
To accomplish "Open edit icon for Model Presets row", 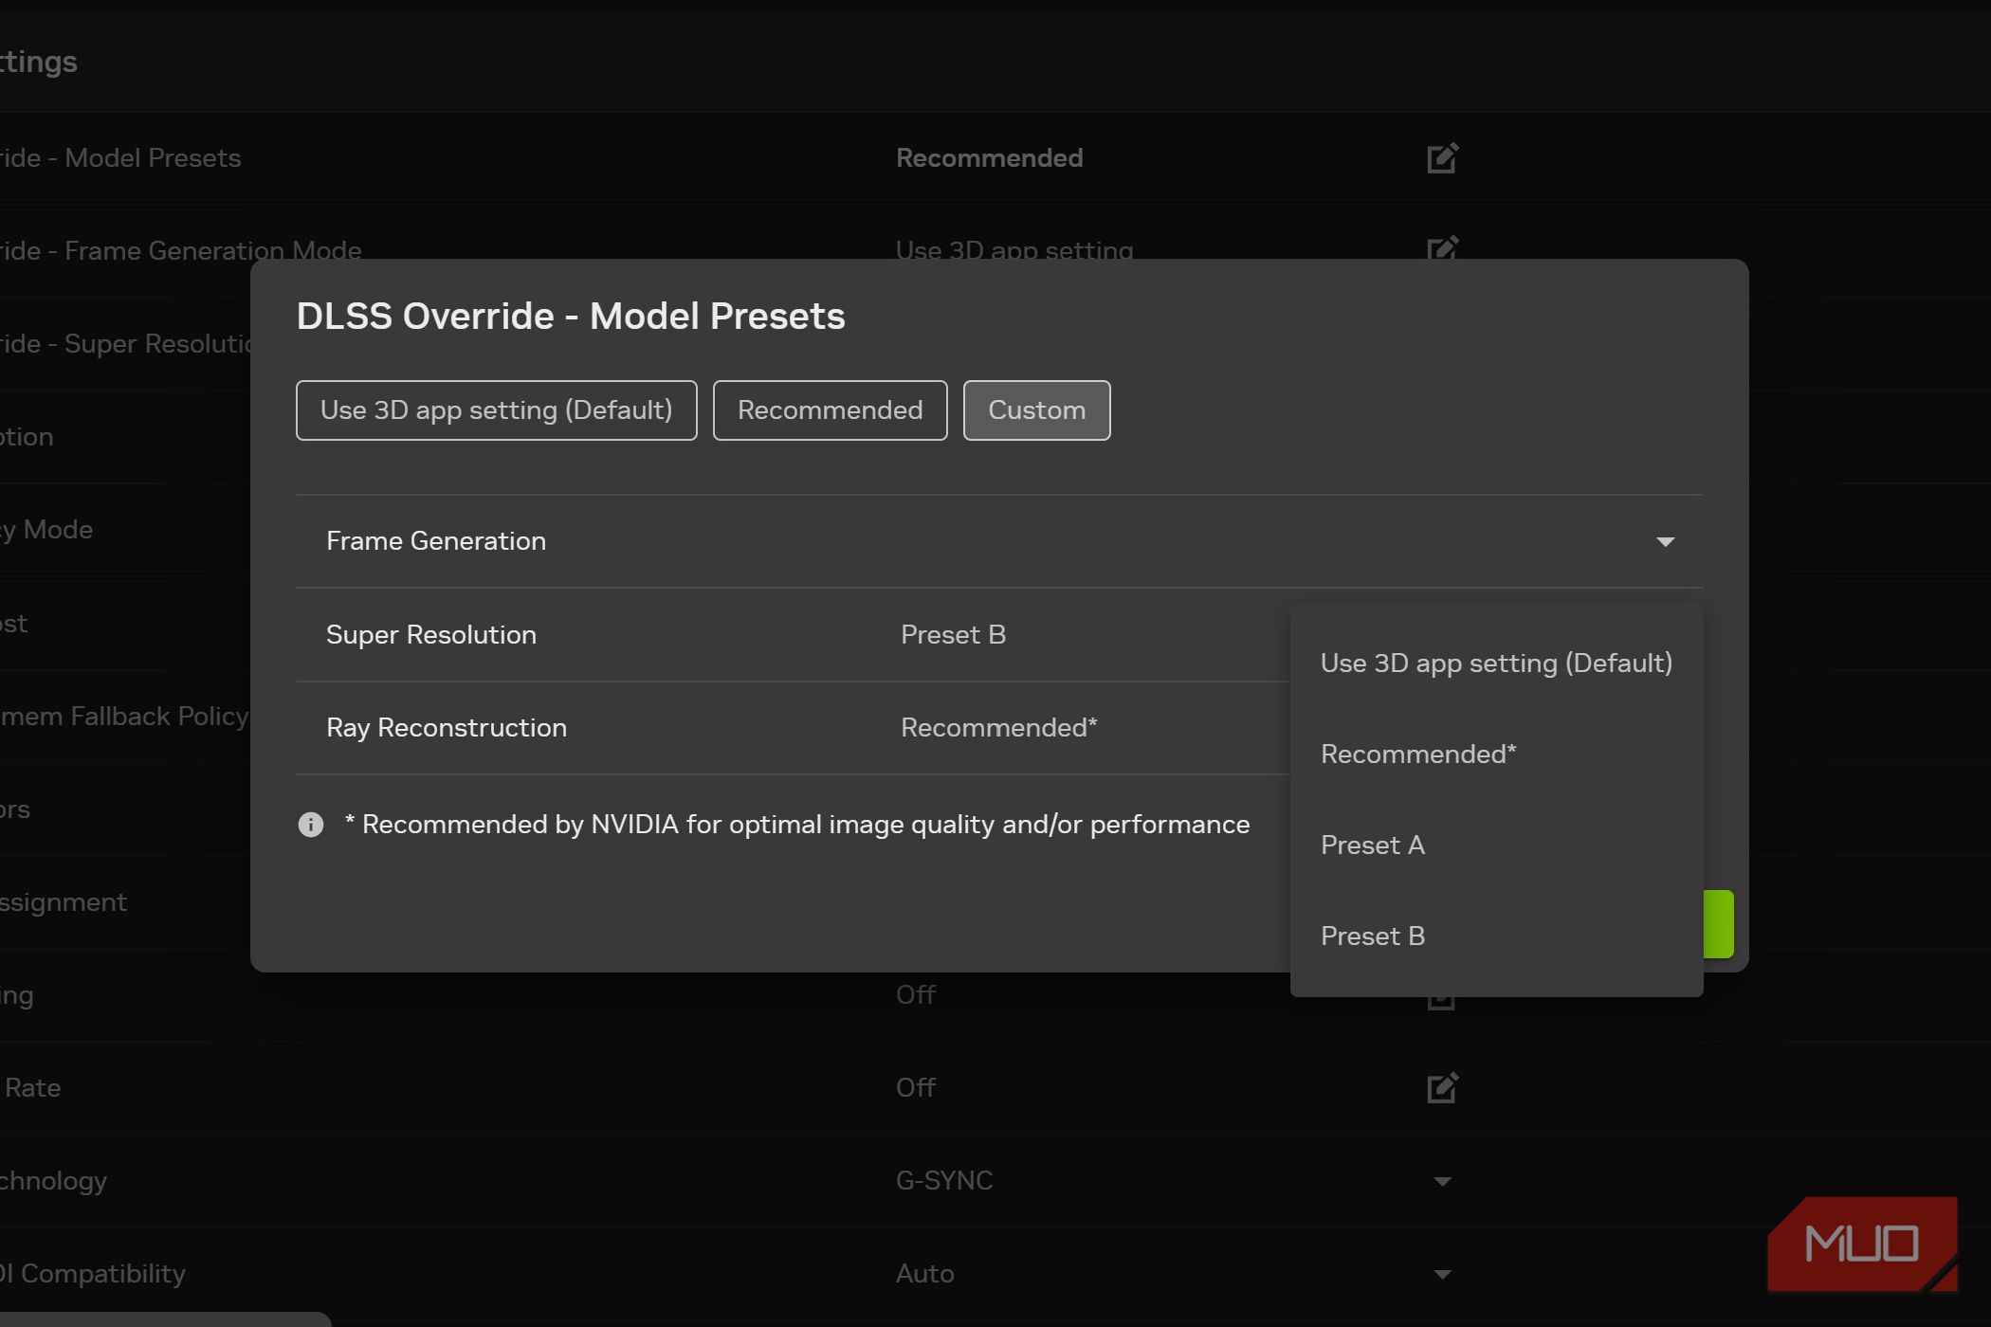I will (1442, 157).
